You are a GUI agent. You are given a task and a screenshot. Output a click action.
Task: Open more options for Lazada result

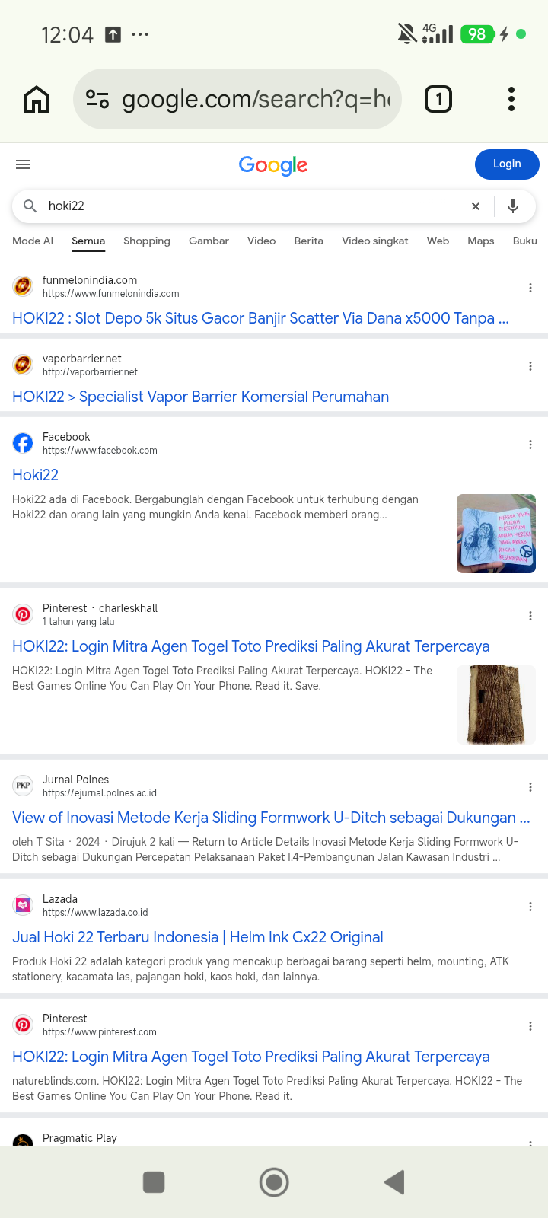pyautogui.click(x=530, y=907)
